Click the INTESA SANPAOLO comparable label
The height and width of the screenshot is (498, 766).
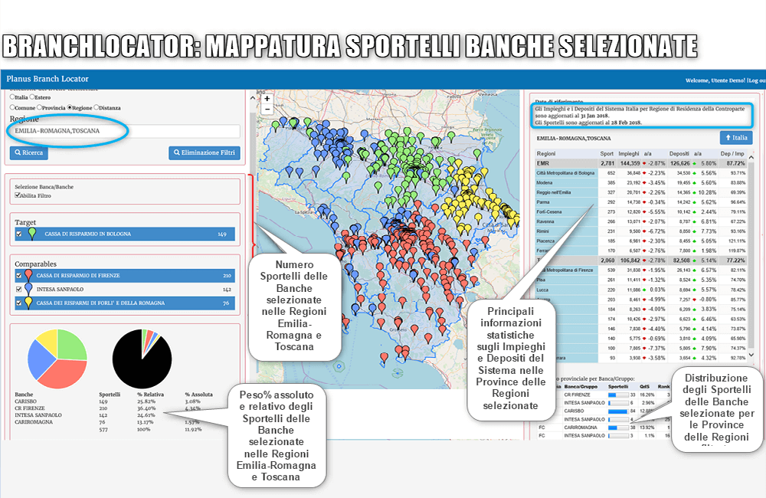60,290
